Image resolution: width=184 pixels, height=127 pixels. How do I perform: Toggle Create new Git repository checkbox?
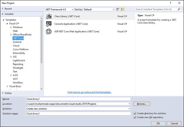pyautogui.click(x=135, y=118)
